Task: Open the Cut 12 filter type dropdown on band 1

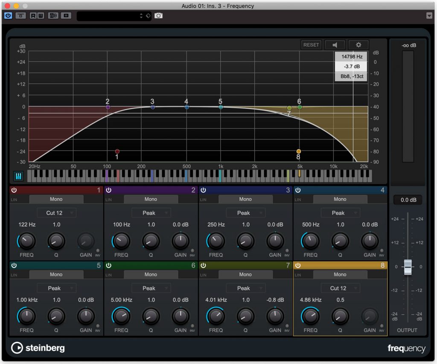Action: coord(56,213)
